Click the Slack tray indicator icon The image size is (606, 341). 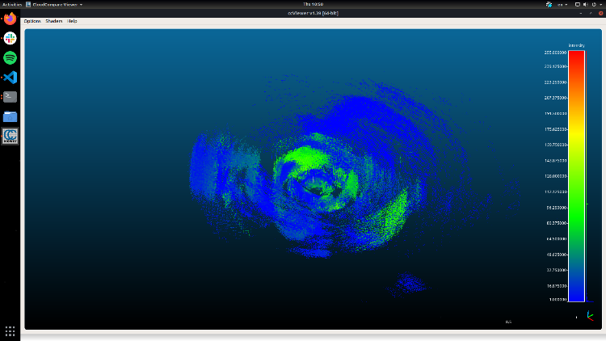[550, 4]
